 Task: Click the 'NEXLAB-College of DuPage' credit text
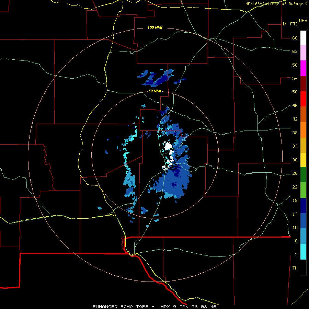(275, 4)
